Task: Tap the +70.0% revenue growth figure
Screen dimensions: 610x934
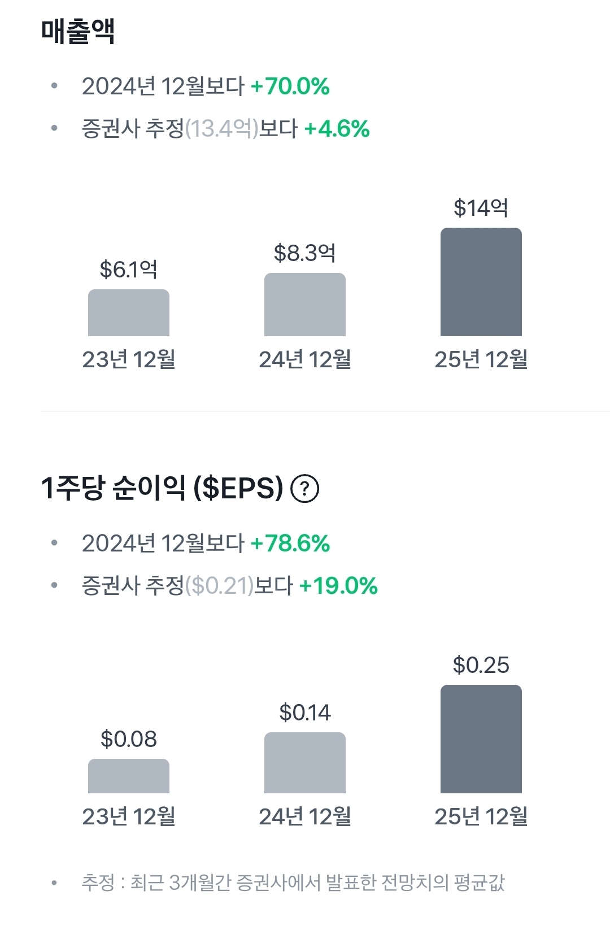Action: pyautogui.click(x=290, y=86)
